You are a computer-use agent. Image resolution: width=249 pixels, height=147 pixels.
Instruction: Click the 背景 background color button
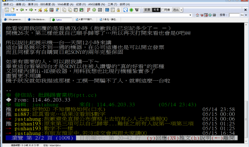pos(156,10)
